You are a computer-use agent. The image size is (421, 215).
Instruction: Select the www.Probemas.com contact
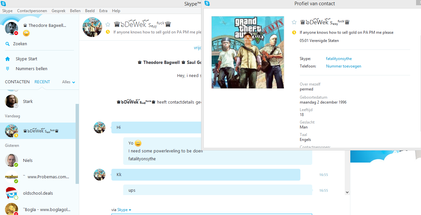pos(38,177)
